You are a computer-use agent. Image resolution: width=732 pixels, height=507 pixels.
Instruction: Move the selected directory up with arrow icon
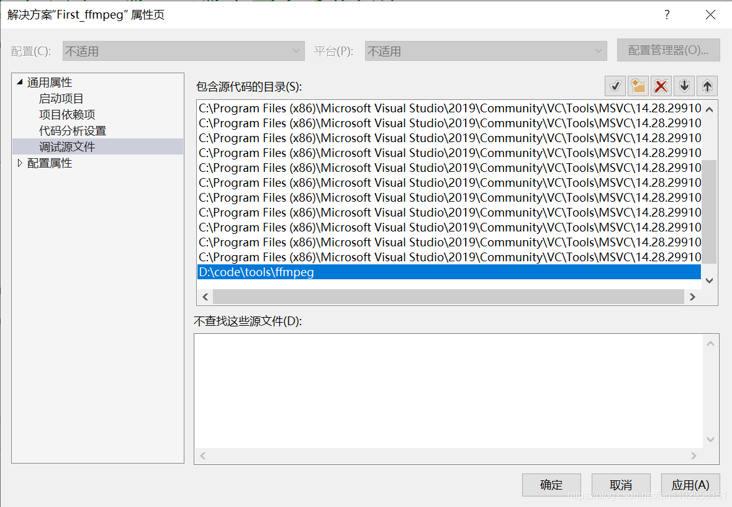pos(707,86)
